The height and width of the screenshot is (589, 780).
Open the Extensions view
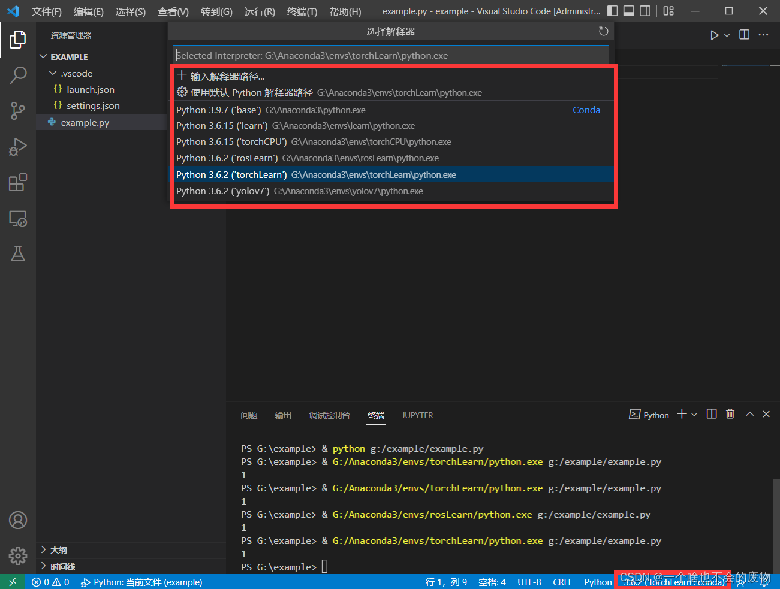pyautogui.click(x=18, y=182)
